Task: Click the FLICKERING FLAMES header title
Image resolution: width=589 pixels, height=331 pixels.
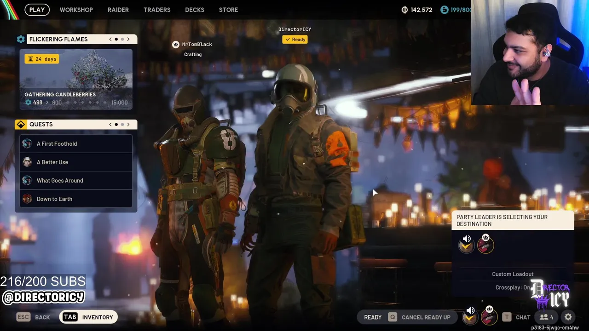Action: click(x=58, y=39)
